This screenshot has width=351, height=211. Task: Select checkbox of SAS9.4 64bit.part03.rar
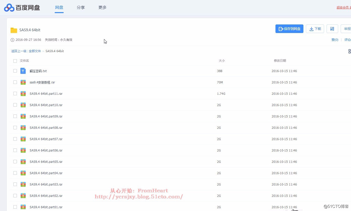(15, 184)
